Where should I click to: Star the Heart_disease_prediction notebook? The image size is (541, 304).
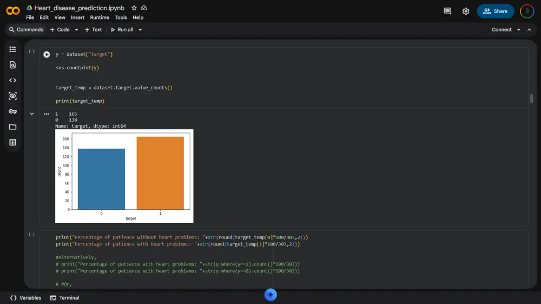(x=134, y=8)
